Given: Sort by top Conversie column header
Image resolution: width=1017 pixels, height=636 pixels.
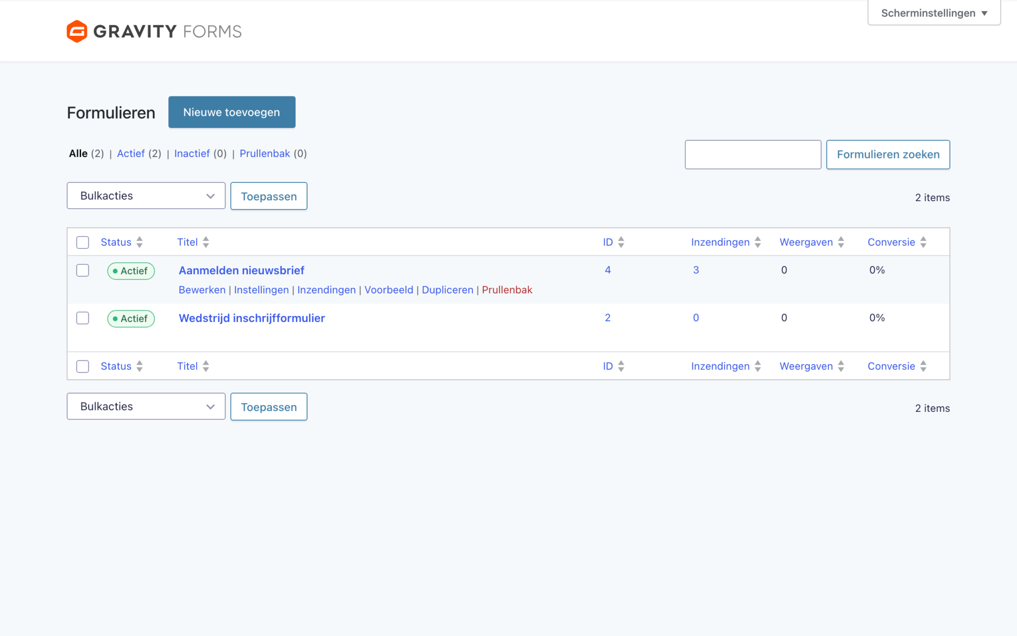Looking at the screenshot, I should tap(891, 242).
